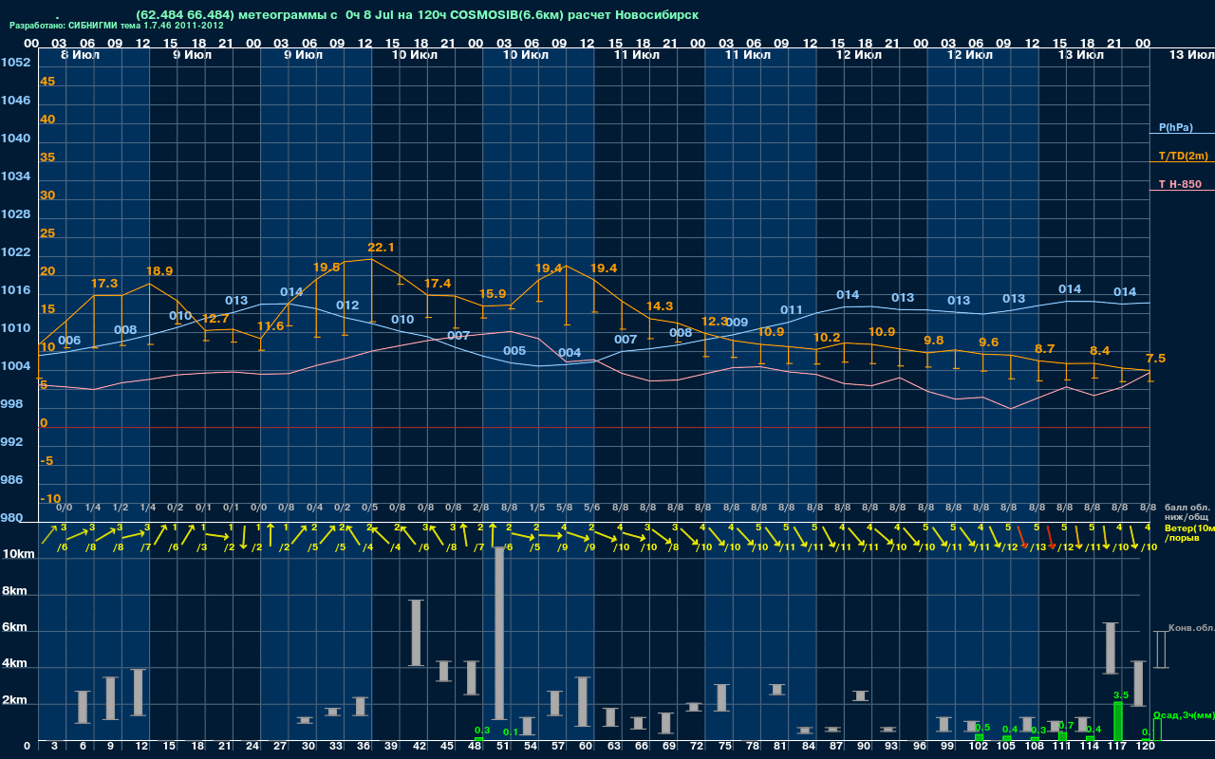Click the 8.4 temperature label

pyautogui.click(x=1100, y=351)
